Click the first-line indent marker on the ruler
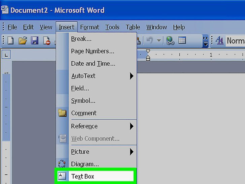The height and width of the screenshot is (184, 245). pos(148,52)
